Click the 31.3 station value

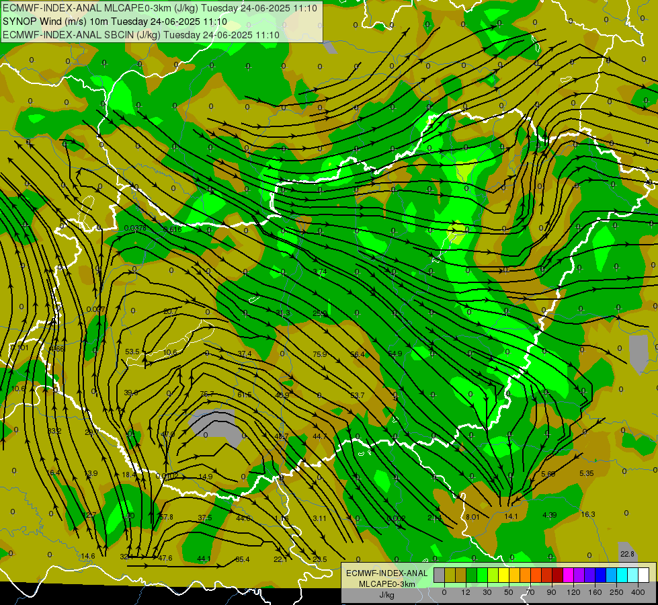point(283,313)
